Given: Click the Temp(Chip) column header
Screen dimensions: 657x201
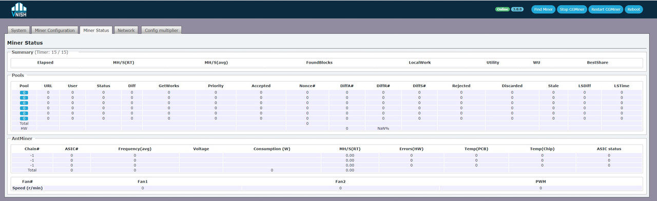Looking at the screenshot, I should click(x=542, y=149).
